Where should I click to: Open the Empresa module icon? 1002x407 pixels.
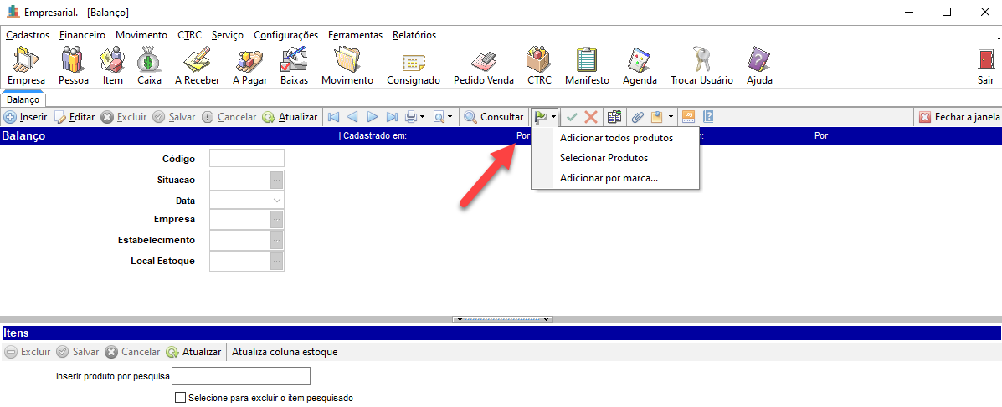click(x=25, y=65)
